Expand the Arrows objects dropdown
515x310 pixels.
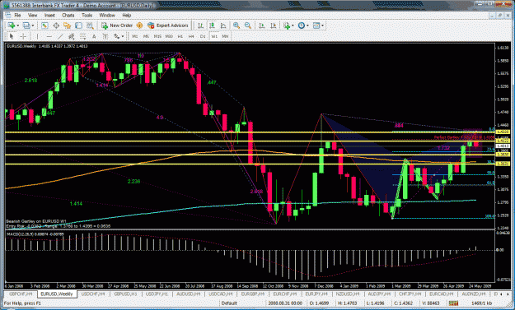coord(123,36)
